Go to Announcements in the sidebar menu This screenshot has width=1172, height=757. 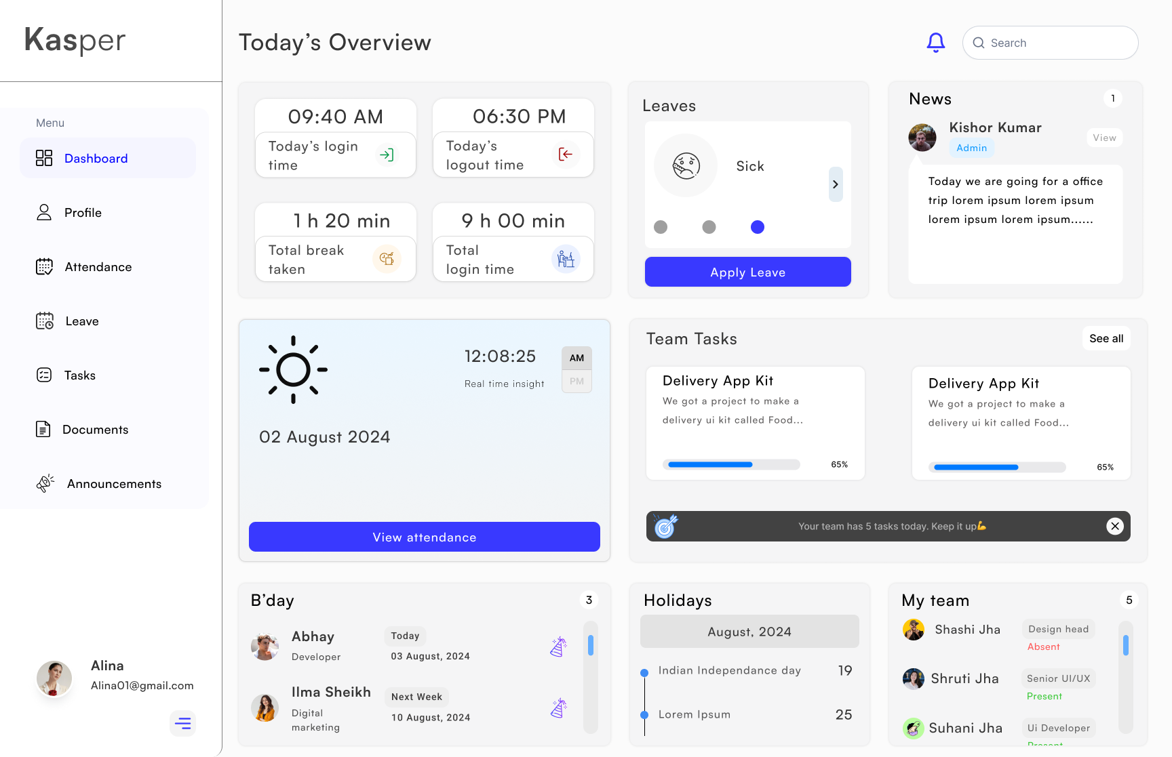click(113, 484)
